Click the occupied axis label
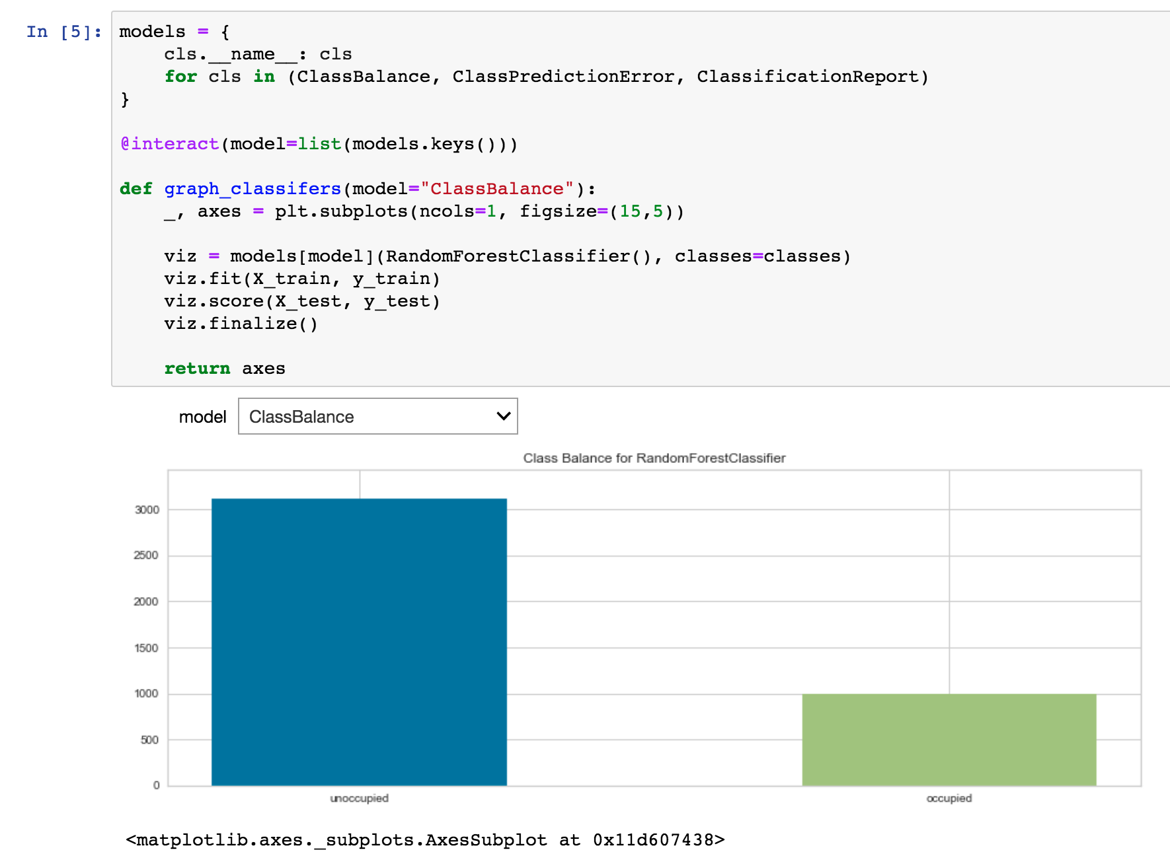This screenshot has width=1170, height=856. 949,797
